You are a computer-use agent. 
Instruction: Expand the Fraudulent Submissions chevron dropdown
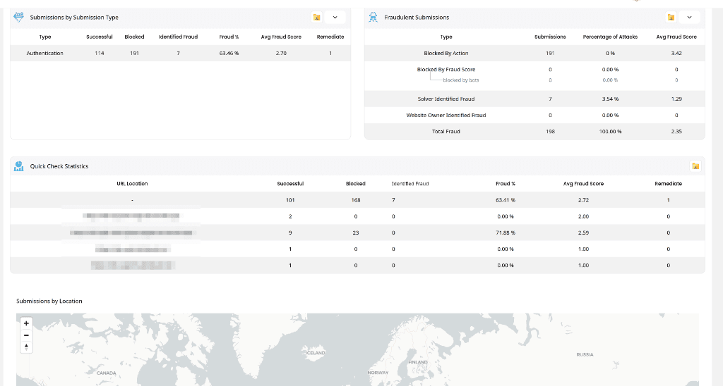pyautogui.click(x=689, y=18)
